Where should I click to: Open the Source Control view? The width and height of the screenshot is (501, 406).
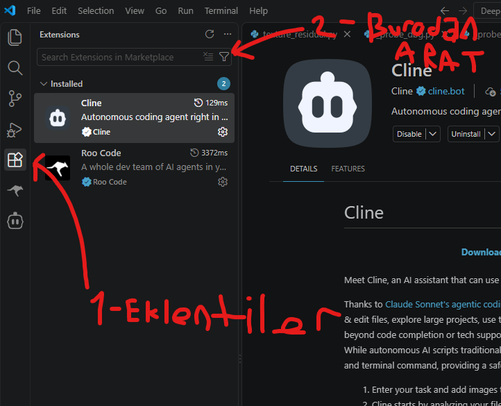point(15,99)
